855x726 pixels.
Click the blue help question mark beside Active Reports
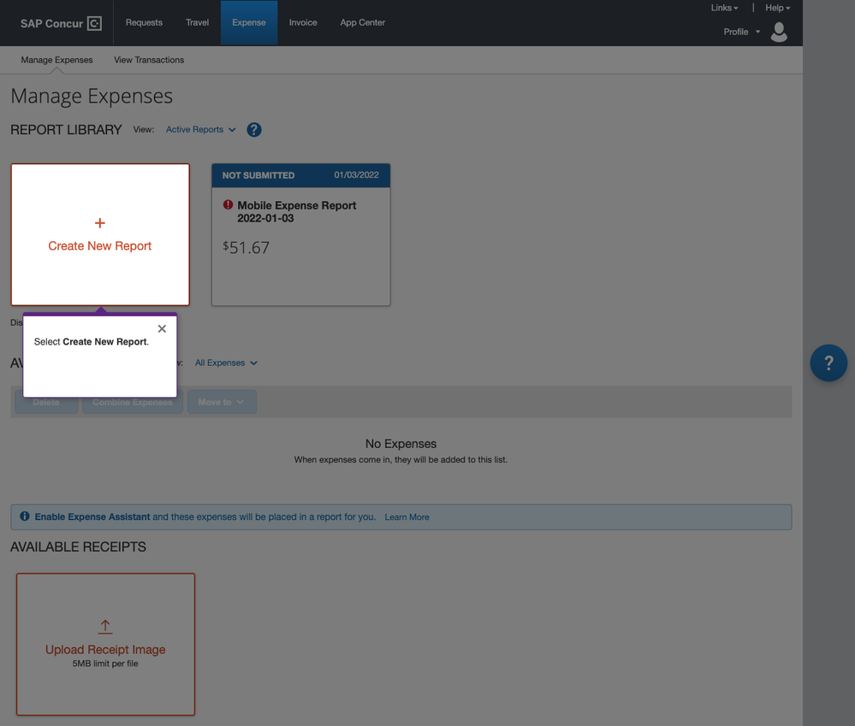(x=254, y=130)
